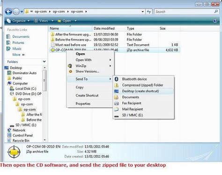Open Pictures in Favorite Links

coord(15,42)
